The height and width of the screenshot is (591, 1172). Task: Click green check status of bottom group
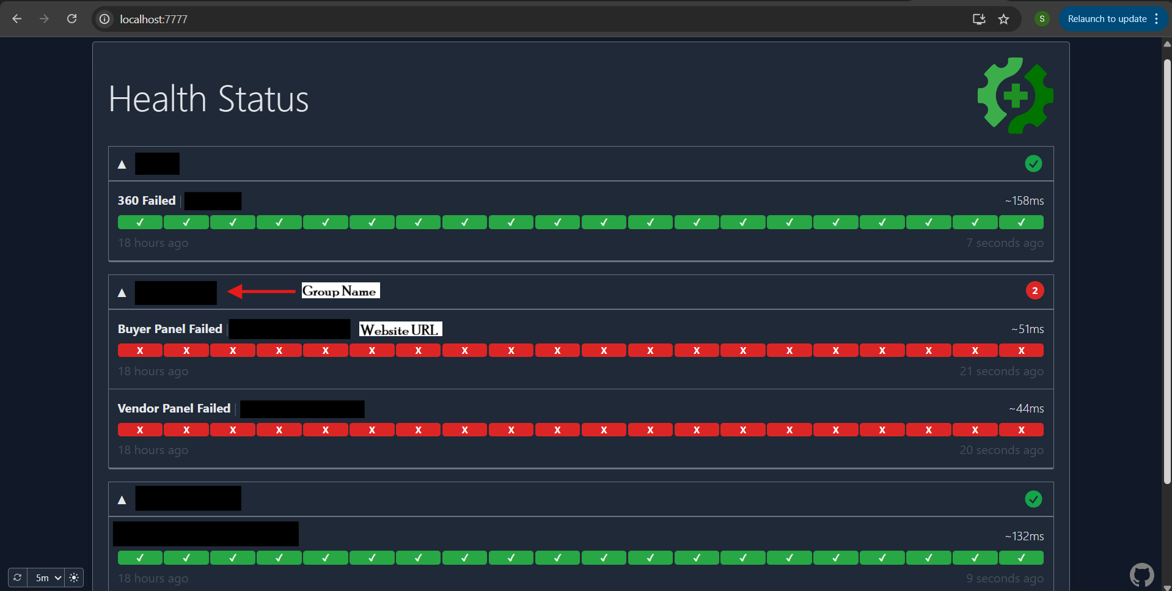pyautogui.click(x=1033, y=499)
